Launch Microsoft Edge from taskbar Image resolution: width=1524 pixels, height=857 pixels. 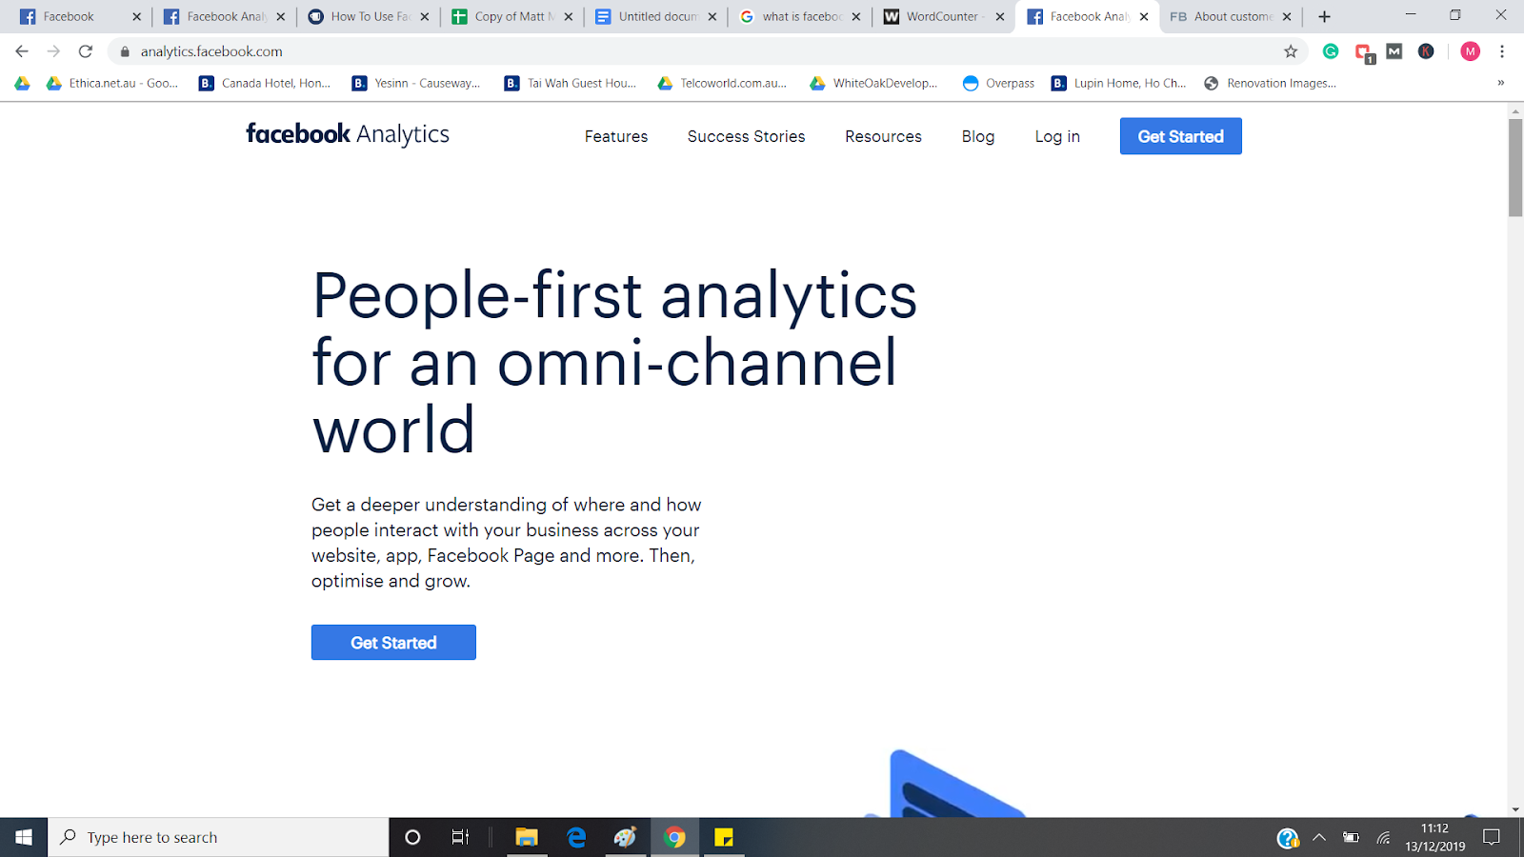tap(576, 837)
